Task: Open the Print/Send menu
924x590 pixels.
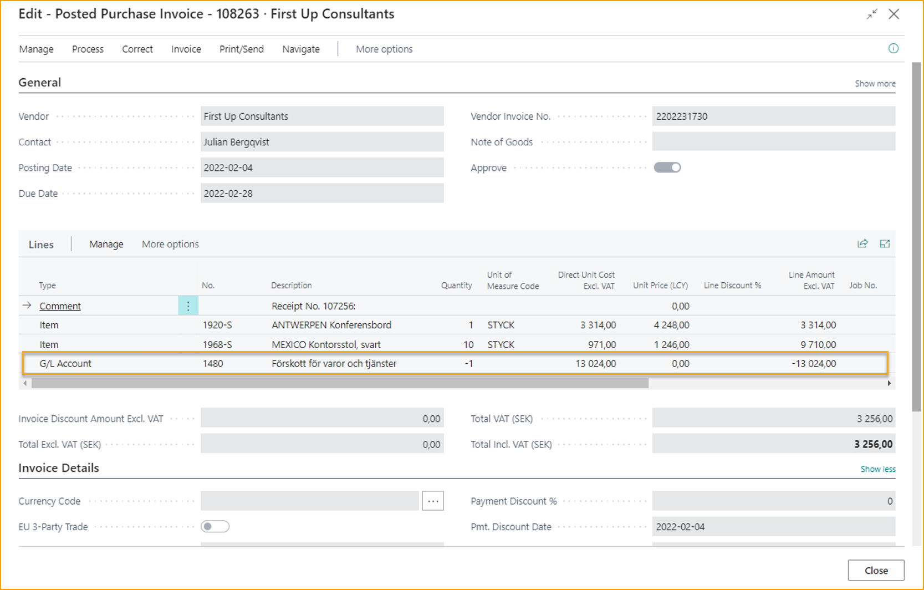Action: click(241, 49)
